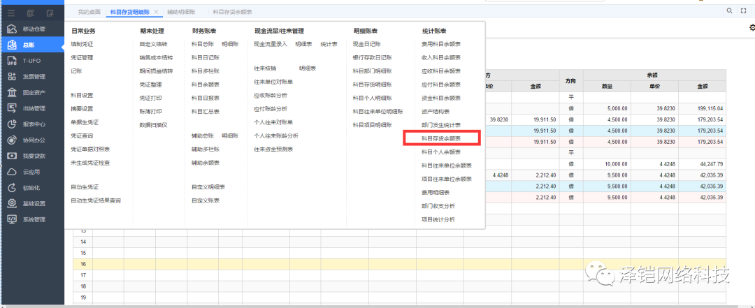Open 云应用 from the sidebar
The height and width of the screenshot is (308, 755).
pos(32,172)
